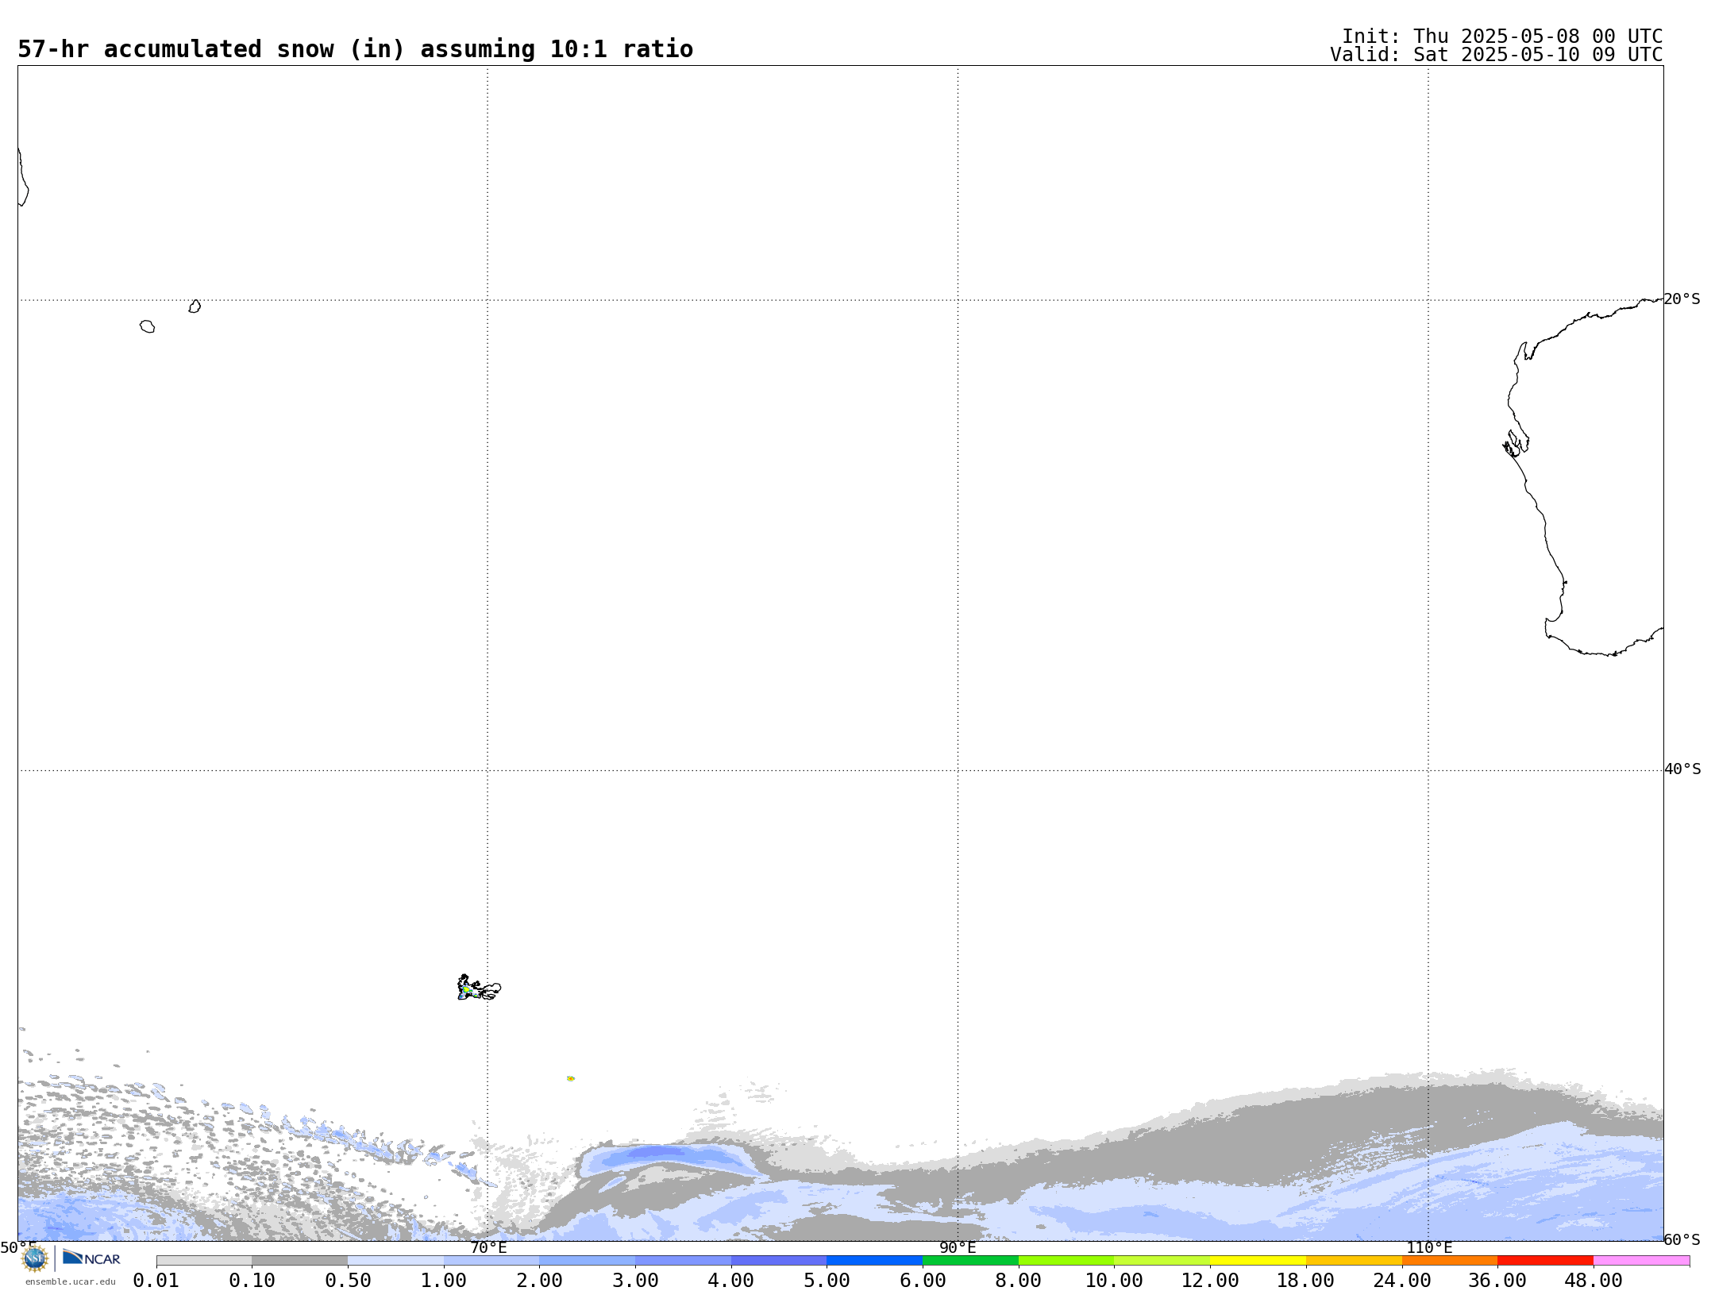Click the 3.00 legend value
Image resolution: width=1715 pixels, height=1291 pixels.
tap(635, 1281)
